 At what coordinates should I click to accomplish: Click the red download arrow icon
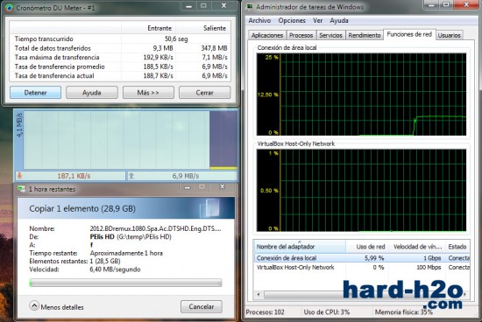19,176
